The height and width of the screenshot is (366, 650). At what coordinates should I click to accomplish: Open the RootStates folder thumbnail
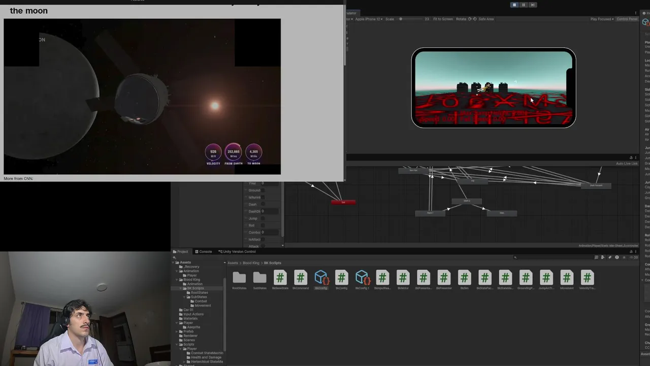[239, 280]
